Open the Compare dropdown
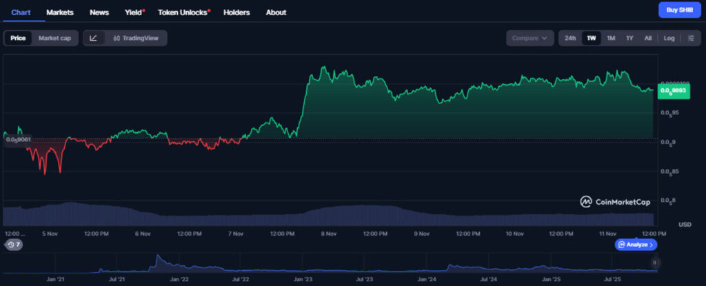The width and height of the screenshot is (706, 286). (529, 38)
